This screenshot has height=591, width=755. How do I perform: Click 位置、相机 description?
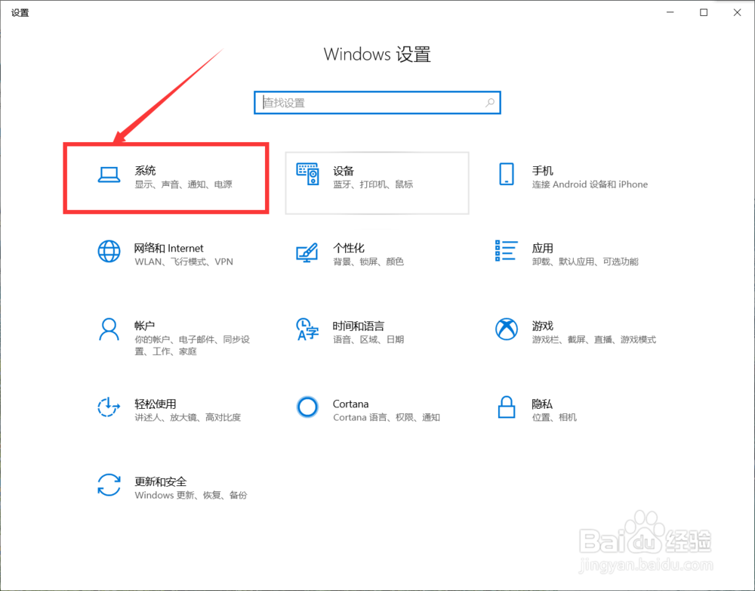(554, 417)
